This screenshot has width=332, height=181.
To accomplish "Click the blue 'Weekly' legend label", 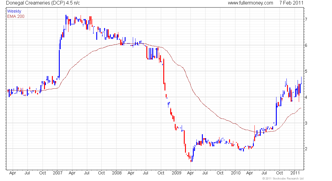I will [x=14, y=11].
